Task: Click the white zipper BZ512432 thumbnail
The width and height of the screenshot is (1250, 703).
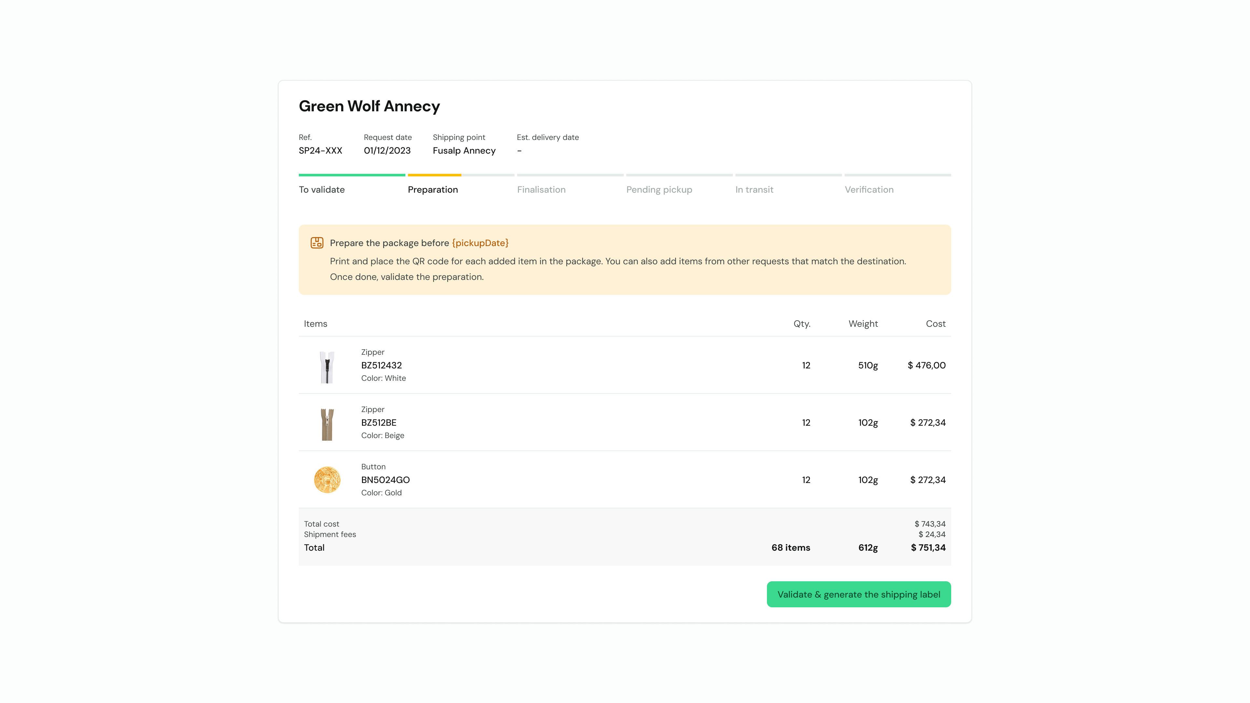Action: 327,367
